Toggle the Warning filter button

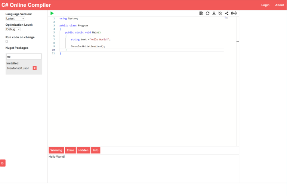point(56,150)
